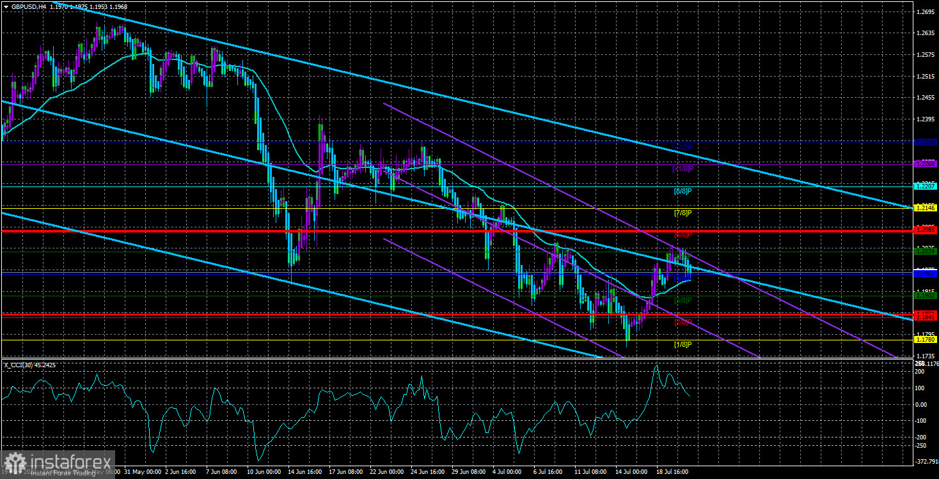This screenshot has width=939, height=479.
Task: Click the 1.2515 price scale value
Action: pos(926,76)
